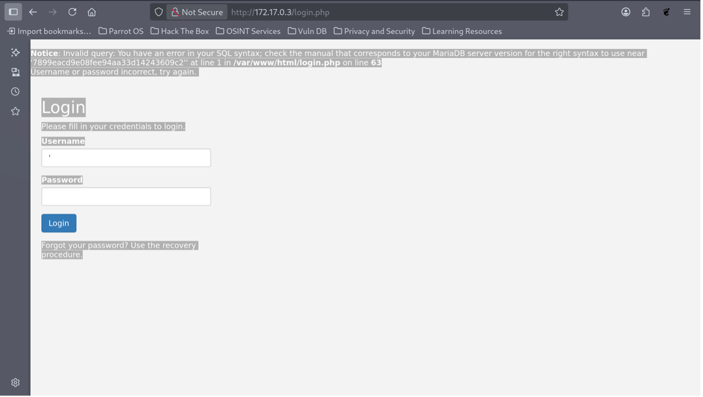Toggle the sidebar panel icon

click(13, 12)
